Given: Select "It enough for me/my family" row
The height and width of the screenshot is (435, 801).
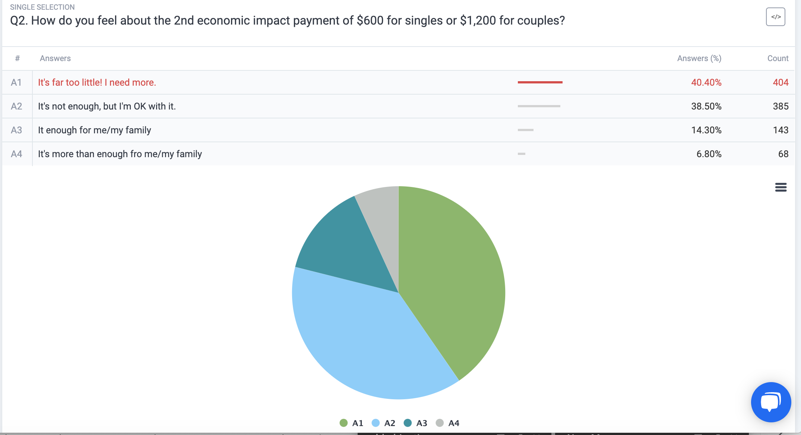Looking at the screenshot, I should click(95, 130).
